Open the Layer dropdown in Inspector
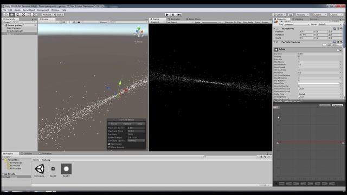The width and height of the screenshot is (347, 195). [x=330, y=24]
